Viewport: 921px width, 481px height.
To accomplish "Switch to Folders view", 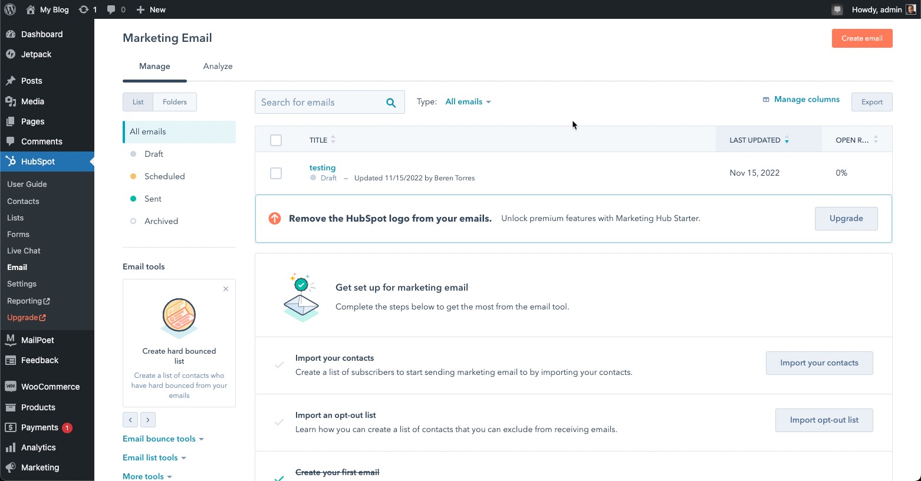I will (x=175, y=102).
